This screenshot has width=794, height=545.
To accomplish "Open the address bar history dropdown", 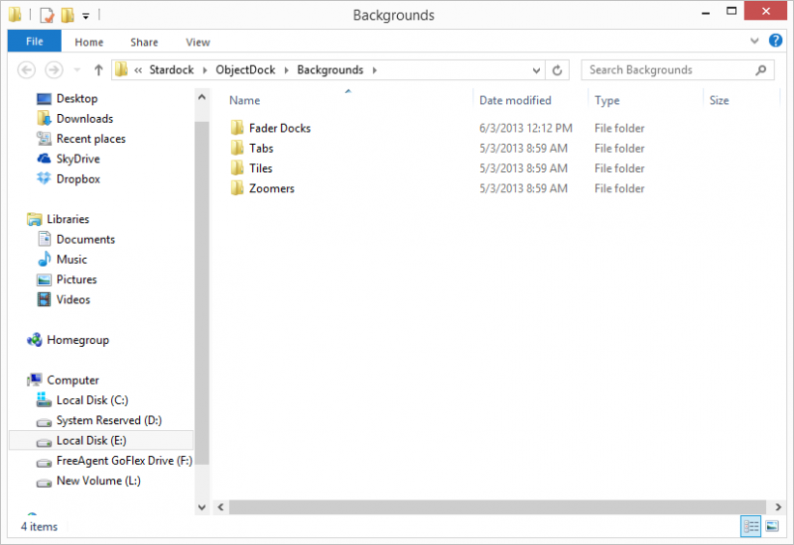I will 536,70.
